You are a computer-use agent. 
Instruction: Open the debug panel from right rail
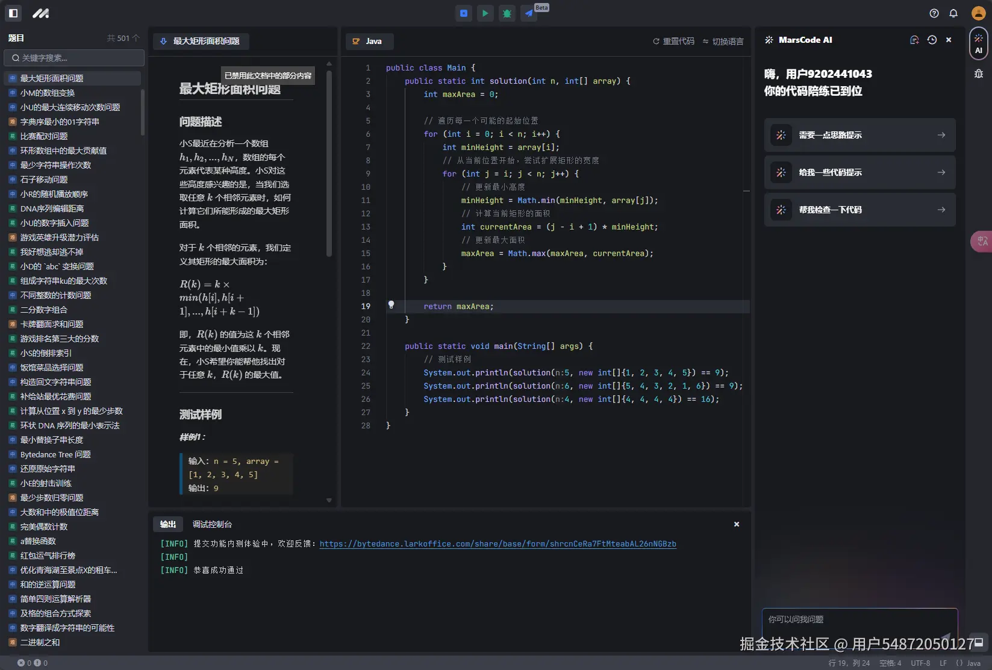tap(978, 74)
